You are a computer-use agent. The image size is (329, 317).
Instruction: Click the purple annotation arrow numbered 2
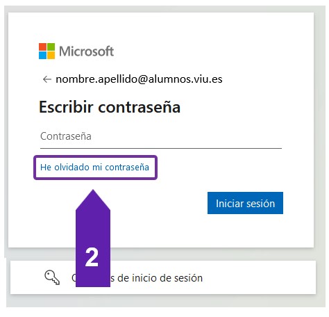(93, 238)
